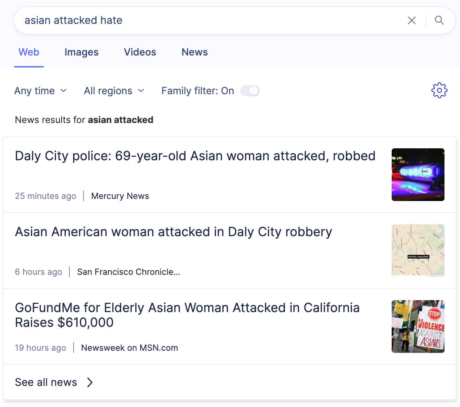The width and height of the screenshot is (460, 407).
Task: Click the Stop Violence protest sign thumbnail
Action: (x=418, y=327)
